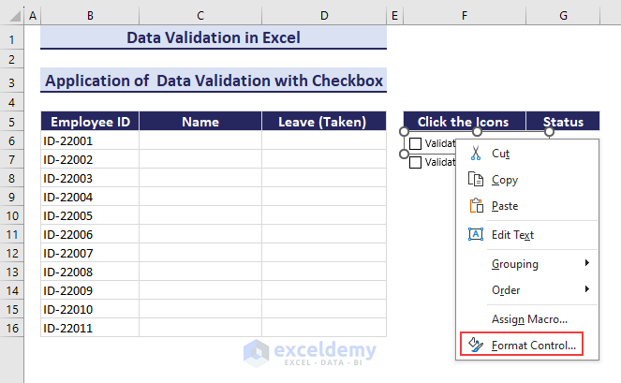Click the Leave (Taken) header cell
621x383 pixels.
click(323, 122)
